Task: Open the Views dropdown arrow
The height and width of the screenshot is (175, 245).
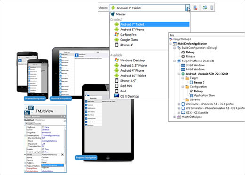Action: click(188, 8)
